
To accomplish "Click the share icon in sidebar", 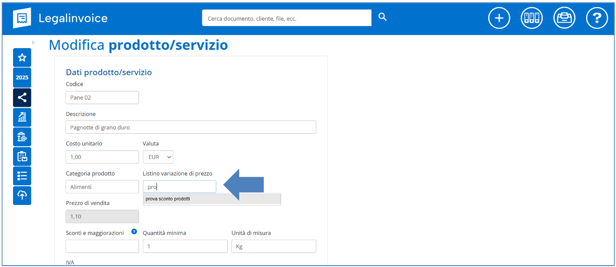I will point(22,98).
